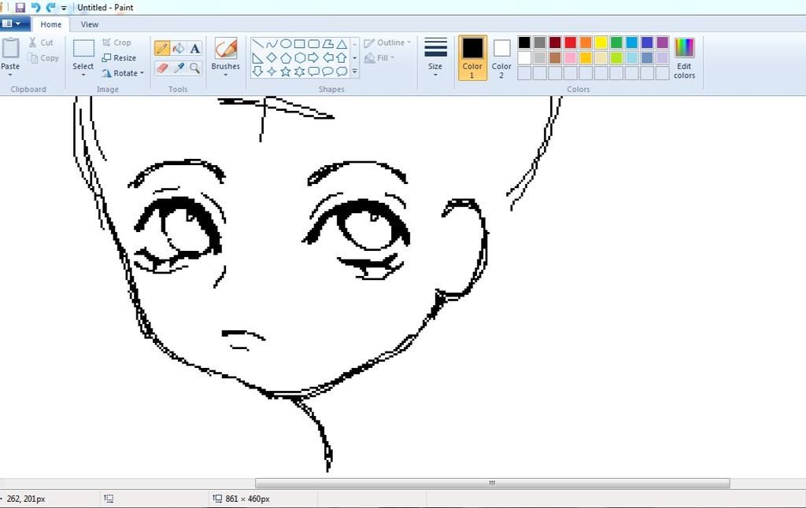Pick the orange color swatch
This screenshot has height=508, width=806.
coord(586,42)
